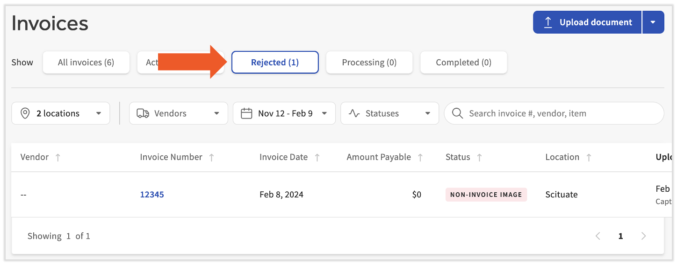This screenshot has height=265, width=677.
Task: Click the Invoice Date sort arrow
Action: 317,158
